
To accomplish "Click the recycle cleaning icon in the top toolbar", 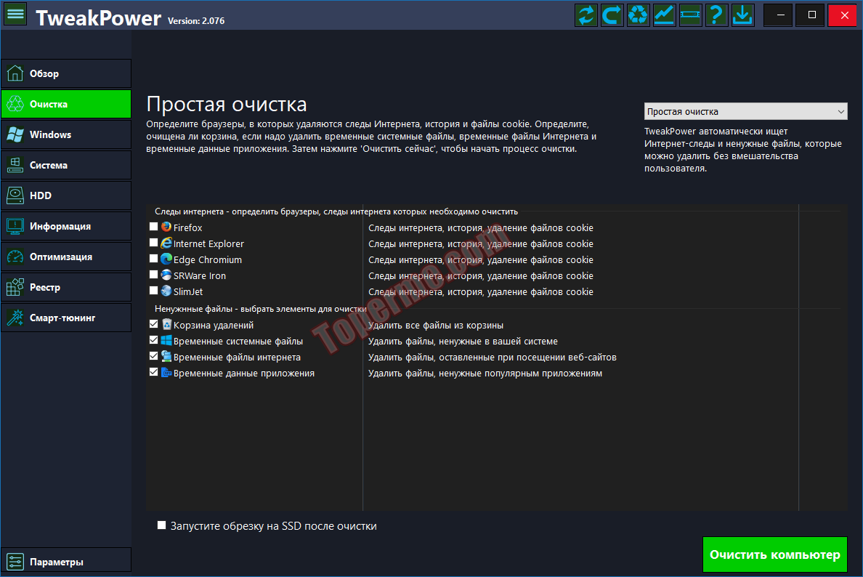I will pyautogui.click(x=638, y=15).
